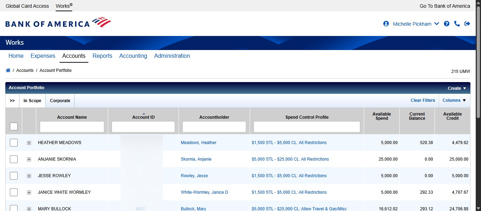Sort by the Available Credit column header

(452, 116)
